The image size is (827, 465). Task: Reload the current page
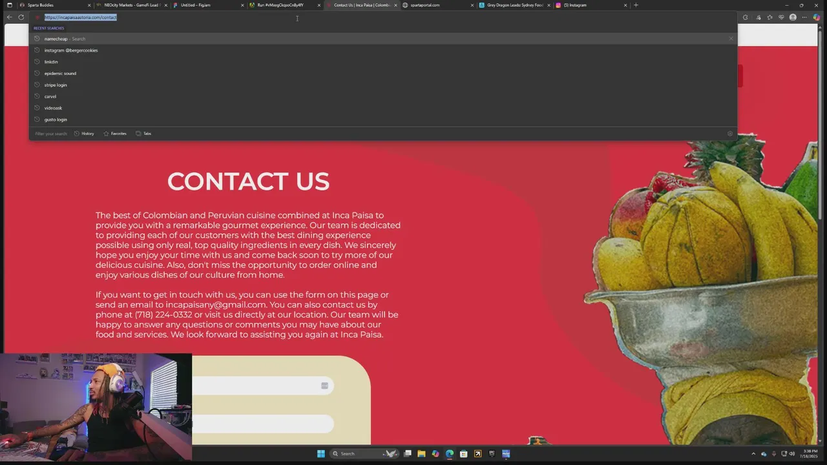click(x=21, y=17)
